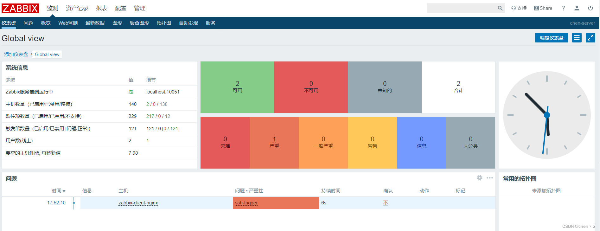Open the 配置 top menu
This screenshot has height=231, width=600.
click(120, 8)
